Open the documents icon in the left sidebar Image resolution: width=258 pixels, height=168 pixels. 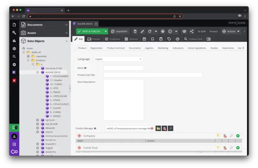[14, 25]
